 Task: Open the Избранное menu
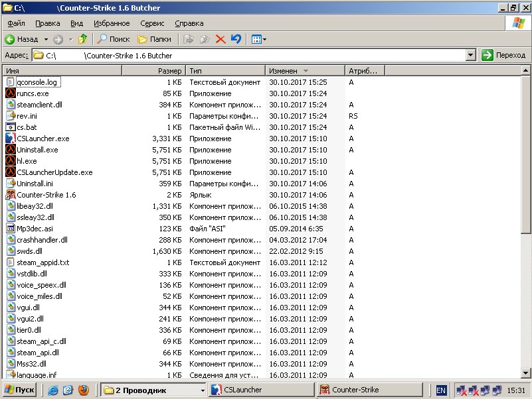pos(112,23)
